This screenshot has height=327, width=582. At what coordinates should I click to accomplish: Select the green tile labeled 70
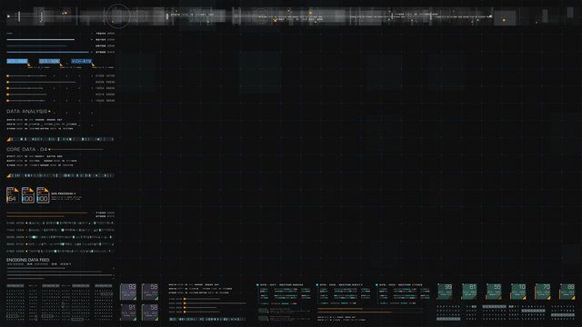click(x=543, y=292)
